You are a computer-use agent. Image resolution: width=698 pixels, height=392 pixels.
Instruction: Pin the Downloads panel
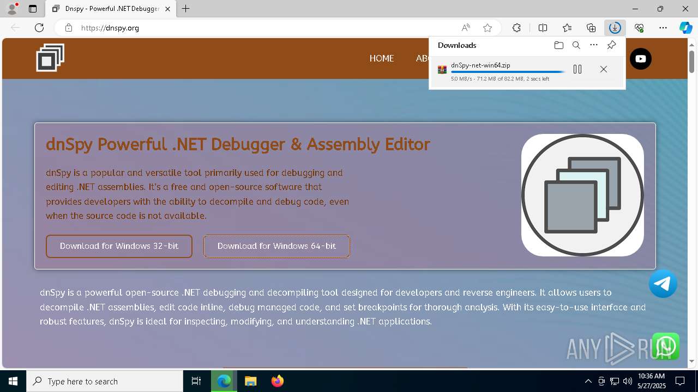612,45
